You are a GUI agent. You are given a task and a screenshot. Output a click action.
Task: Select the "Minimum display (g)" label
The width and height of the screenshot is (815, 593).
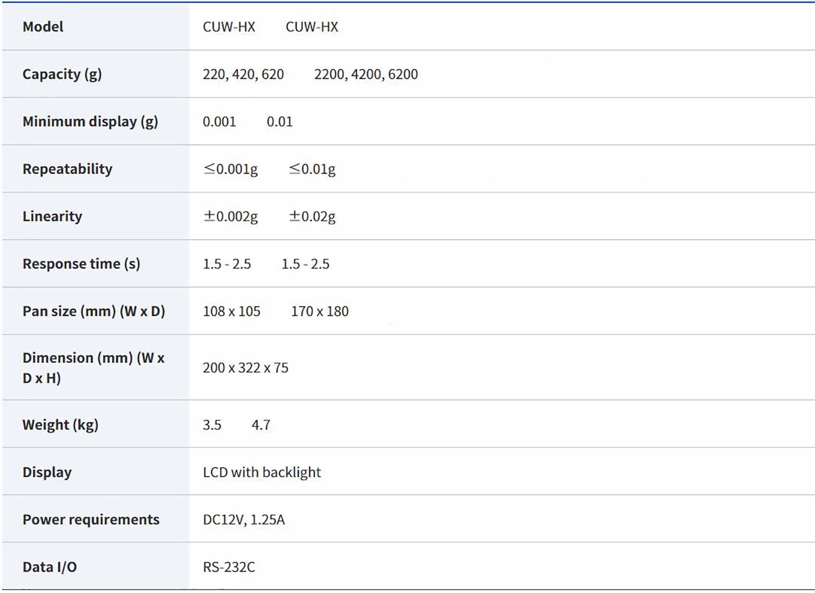tap(90, 122)
